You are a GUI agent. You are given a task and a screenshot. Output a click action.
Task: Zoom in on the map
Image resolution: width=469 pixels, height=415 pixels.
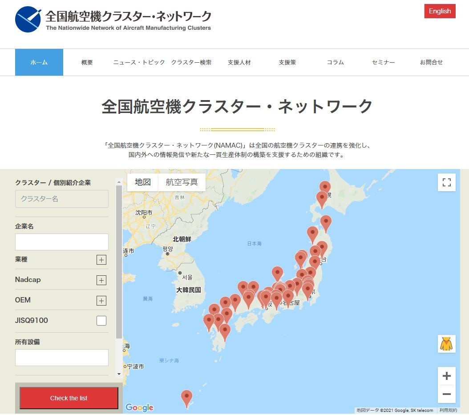click(x=446, y=376)
